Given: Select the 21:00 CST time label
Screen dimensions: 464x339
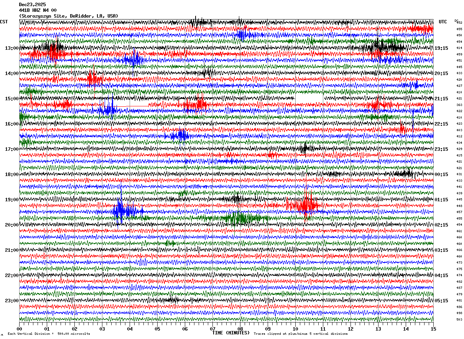Looking at the screenshot, I should 12,250.
